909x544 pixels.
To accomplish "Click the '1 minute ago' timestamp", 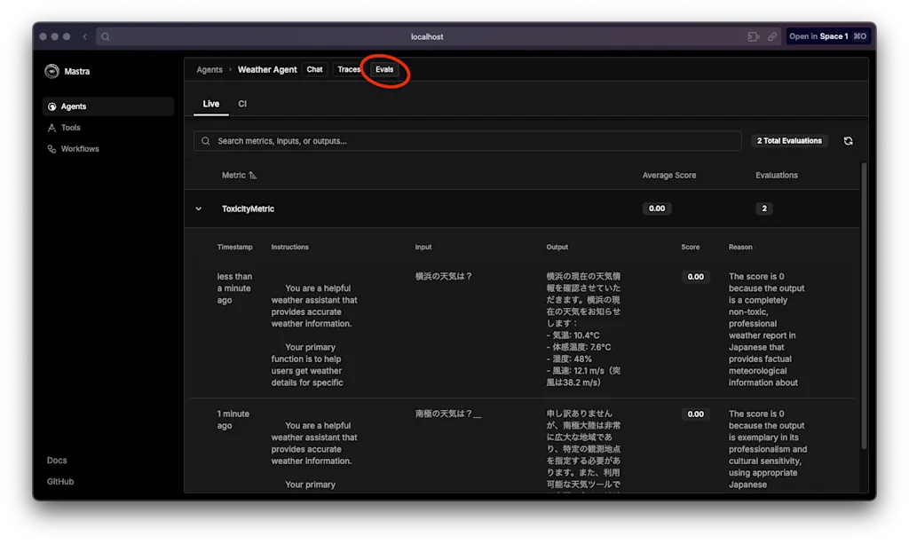I will coord(233,420).
